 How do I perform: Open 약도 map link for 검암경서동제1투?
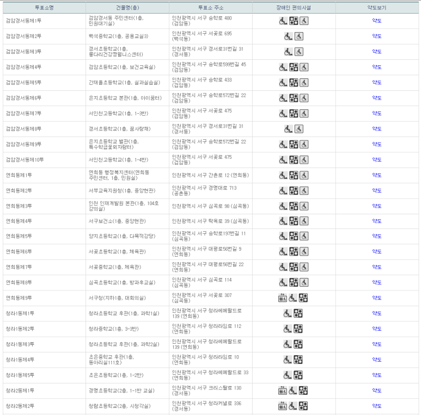pos(377,21)
